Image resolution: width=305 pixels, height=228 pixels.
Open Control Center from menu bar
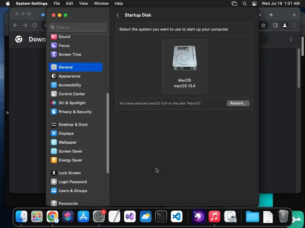coord(254,4)
